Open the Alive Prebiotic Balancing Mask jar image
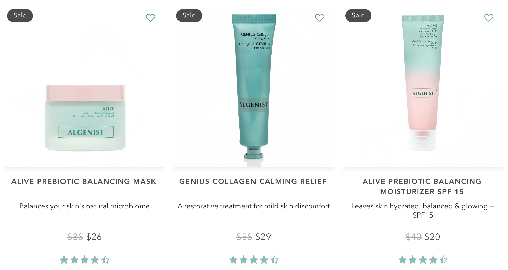 point(85,118)
